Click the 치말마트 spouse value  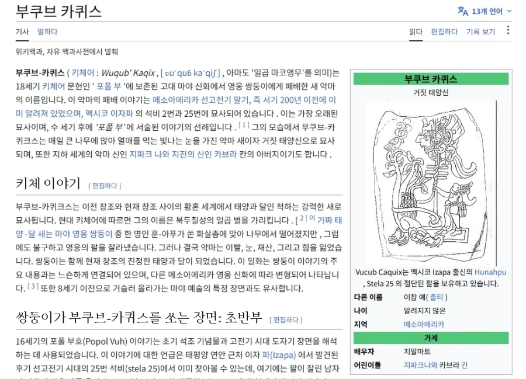tap(417, 352)
